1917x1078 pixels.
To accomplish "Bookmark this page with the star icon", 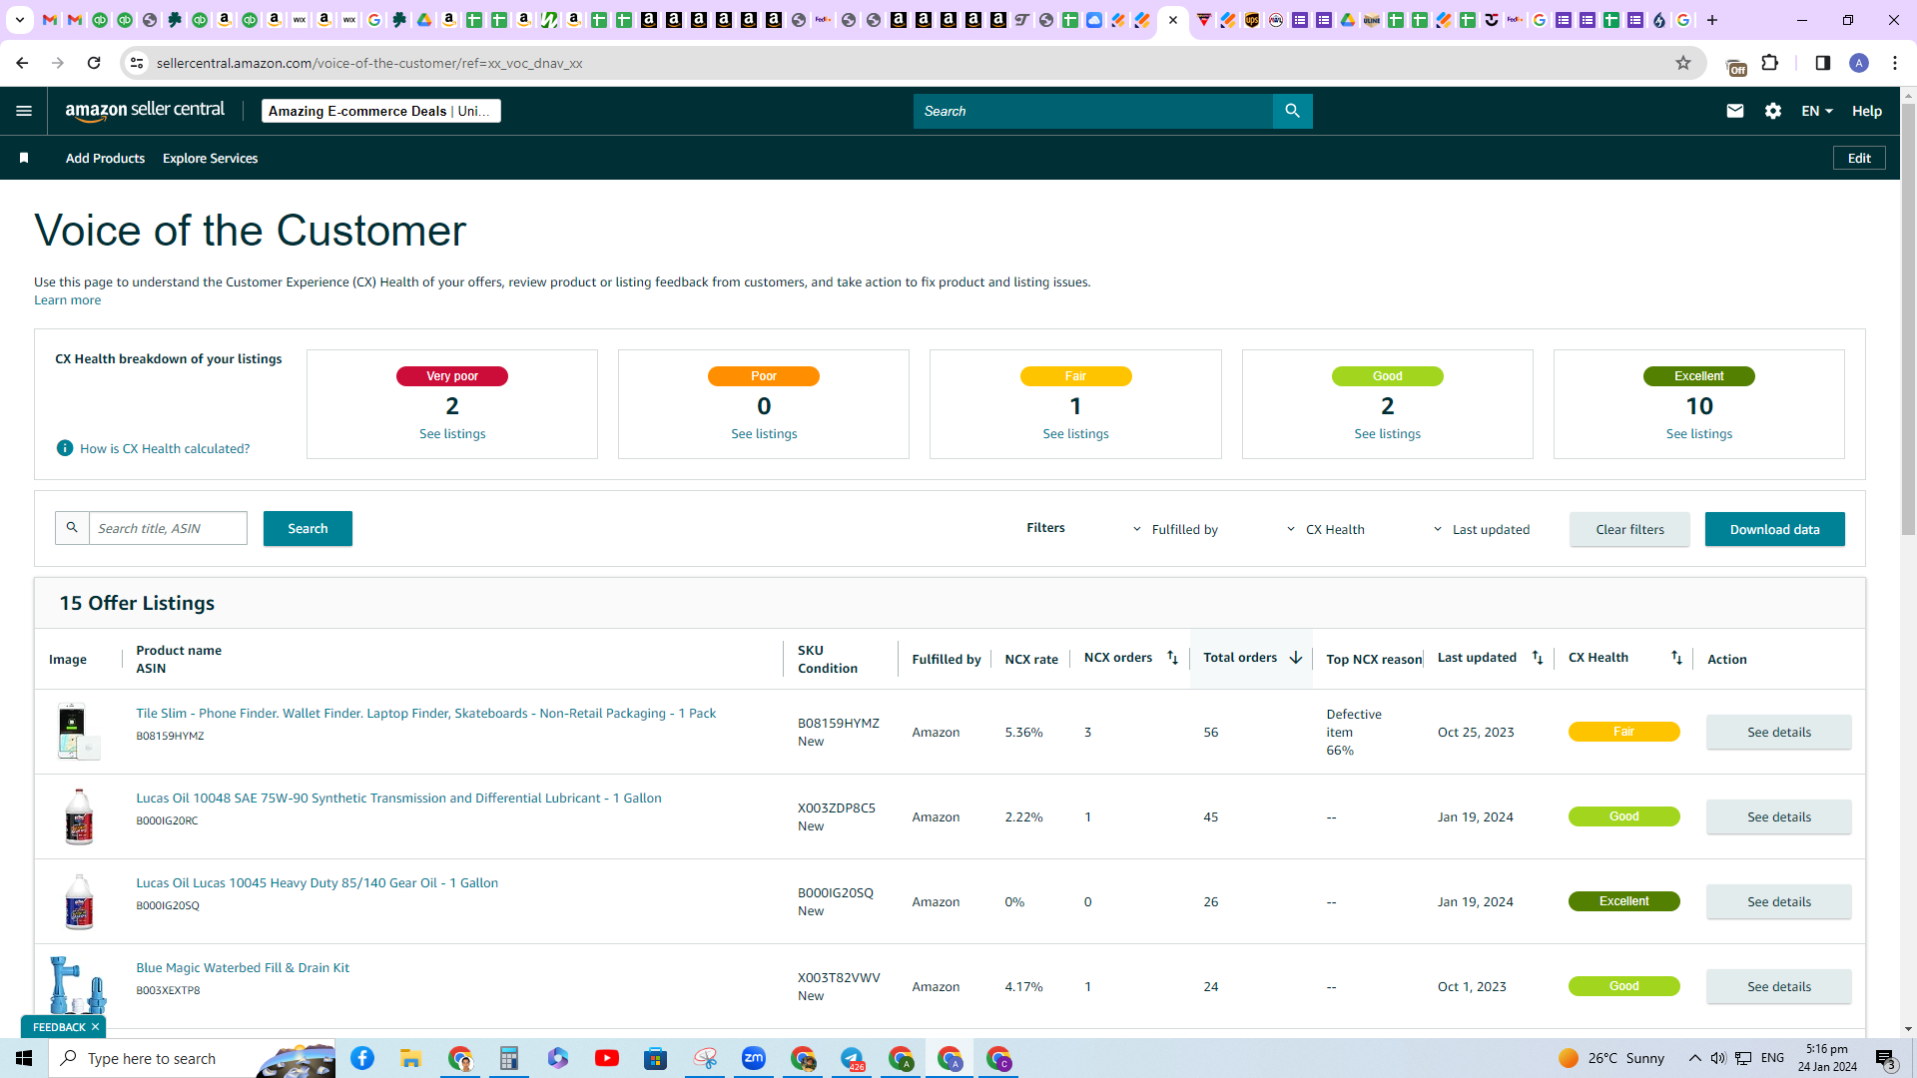I will [x=1683, y=63].
